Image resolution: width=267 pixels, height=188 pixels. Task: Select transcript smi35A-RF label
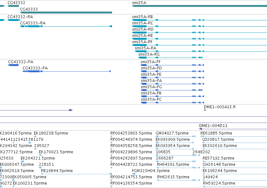click(x=142, y=42)
